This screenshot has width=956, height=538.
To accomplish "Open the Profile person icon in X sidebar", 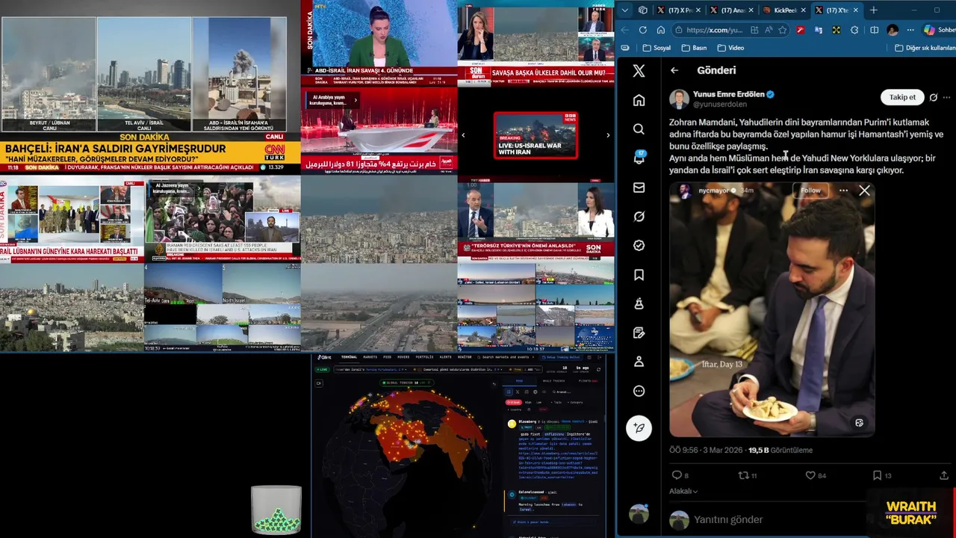I will pos(639,362).
